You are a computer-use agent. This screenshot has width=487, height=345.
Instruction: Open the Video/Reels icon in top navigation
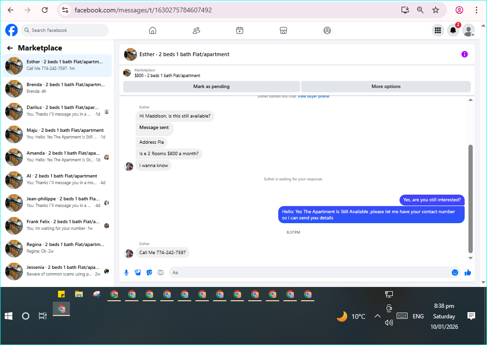tap(240, 30)
